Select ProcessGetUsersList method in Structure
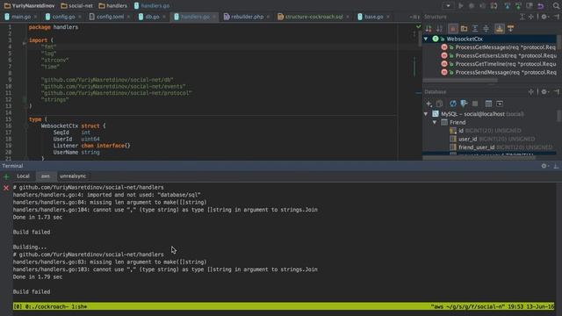Image resolution: width=562 pixels, height=316 pixels. [500, 55]
